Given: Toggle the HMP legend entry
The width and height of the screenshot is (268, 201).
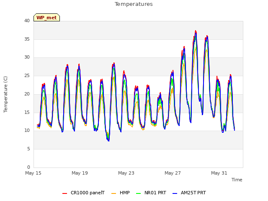Looking at the screenshot, I should (x=121, y=193).
